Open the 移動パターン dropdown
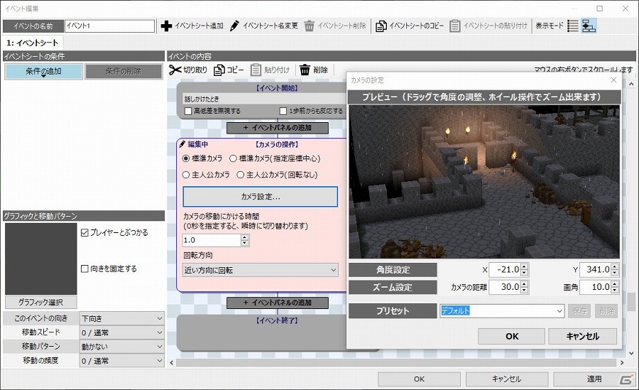This screenshot has width=639, height=390. [x=122, y=347]
